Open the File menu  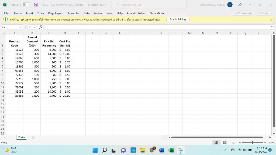point(6,13)
